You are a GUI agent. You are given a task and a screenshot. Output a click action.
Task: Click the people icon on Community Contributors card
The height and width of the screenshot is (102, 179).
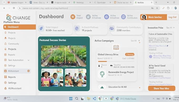tap(112, 28)
